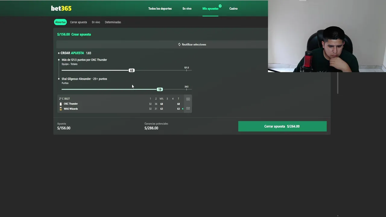This screenshot has height=217, width=386.
Task: Click the 24.5 target marker on Shai bar
Action: pyautogui.click(x=186, y=88)
